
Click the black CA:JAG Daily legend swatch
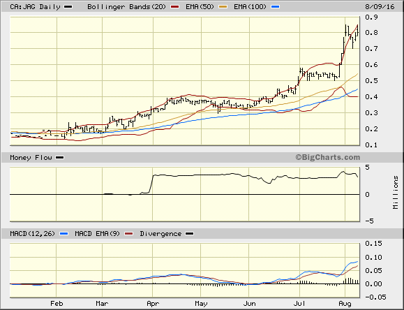[68, 7]
